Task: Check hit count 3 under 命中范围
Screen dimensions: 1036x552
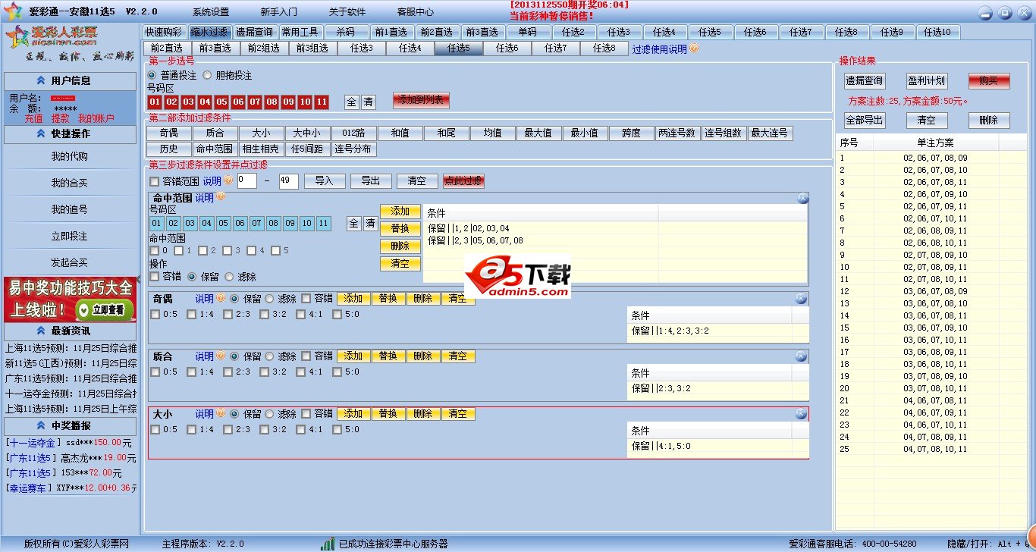Action: [228, 250]
